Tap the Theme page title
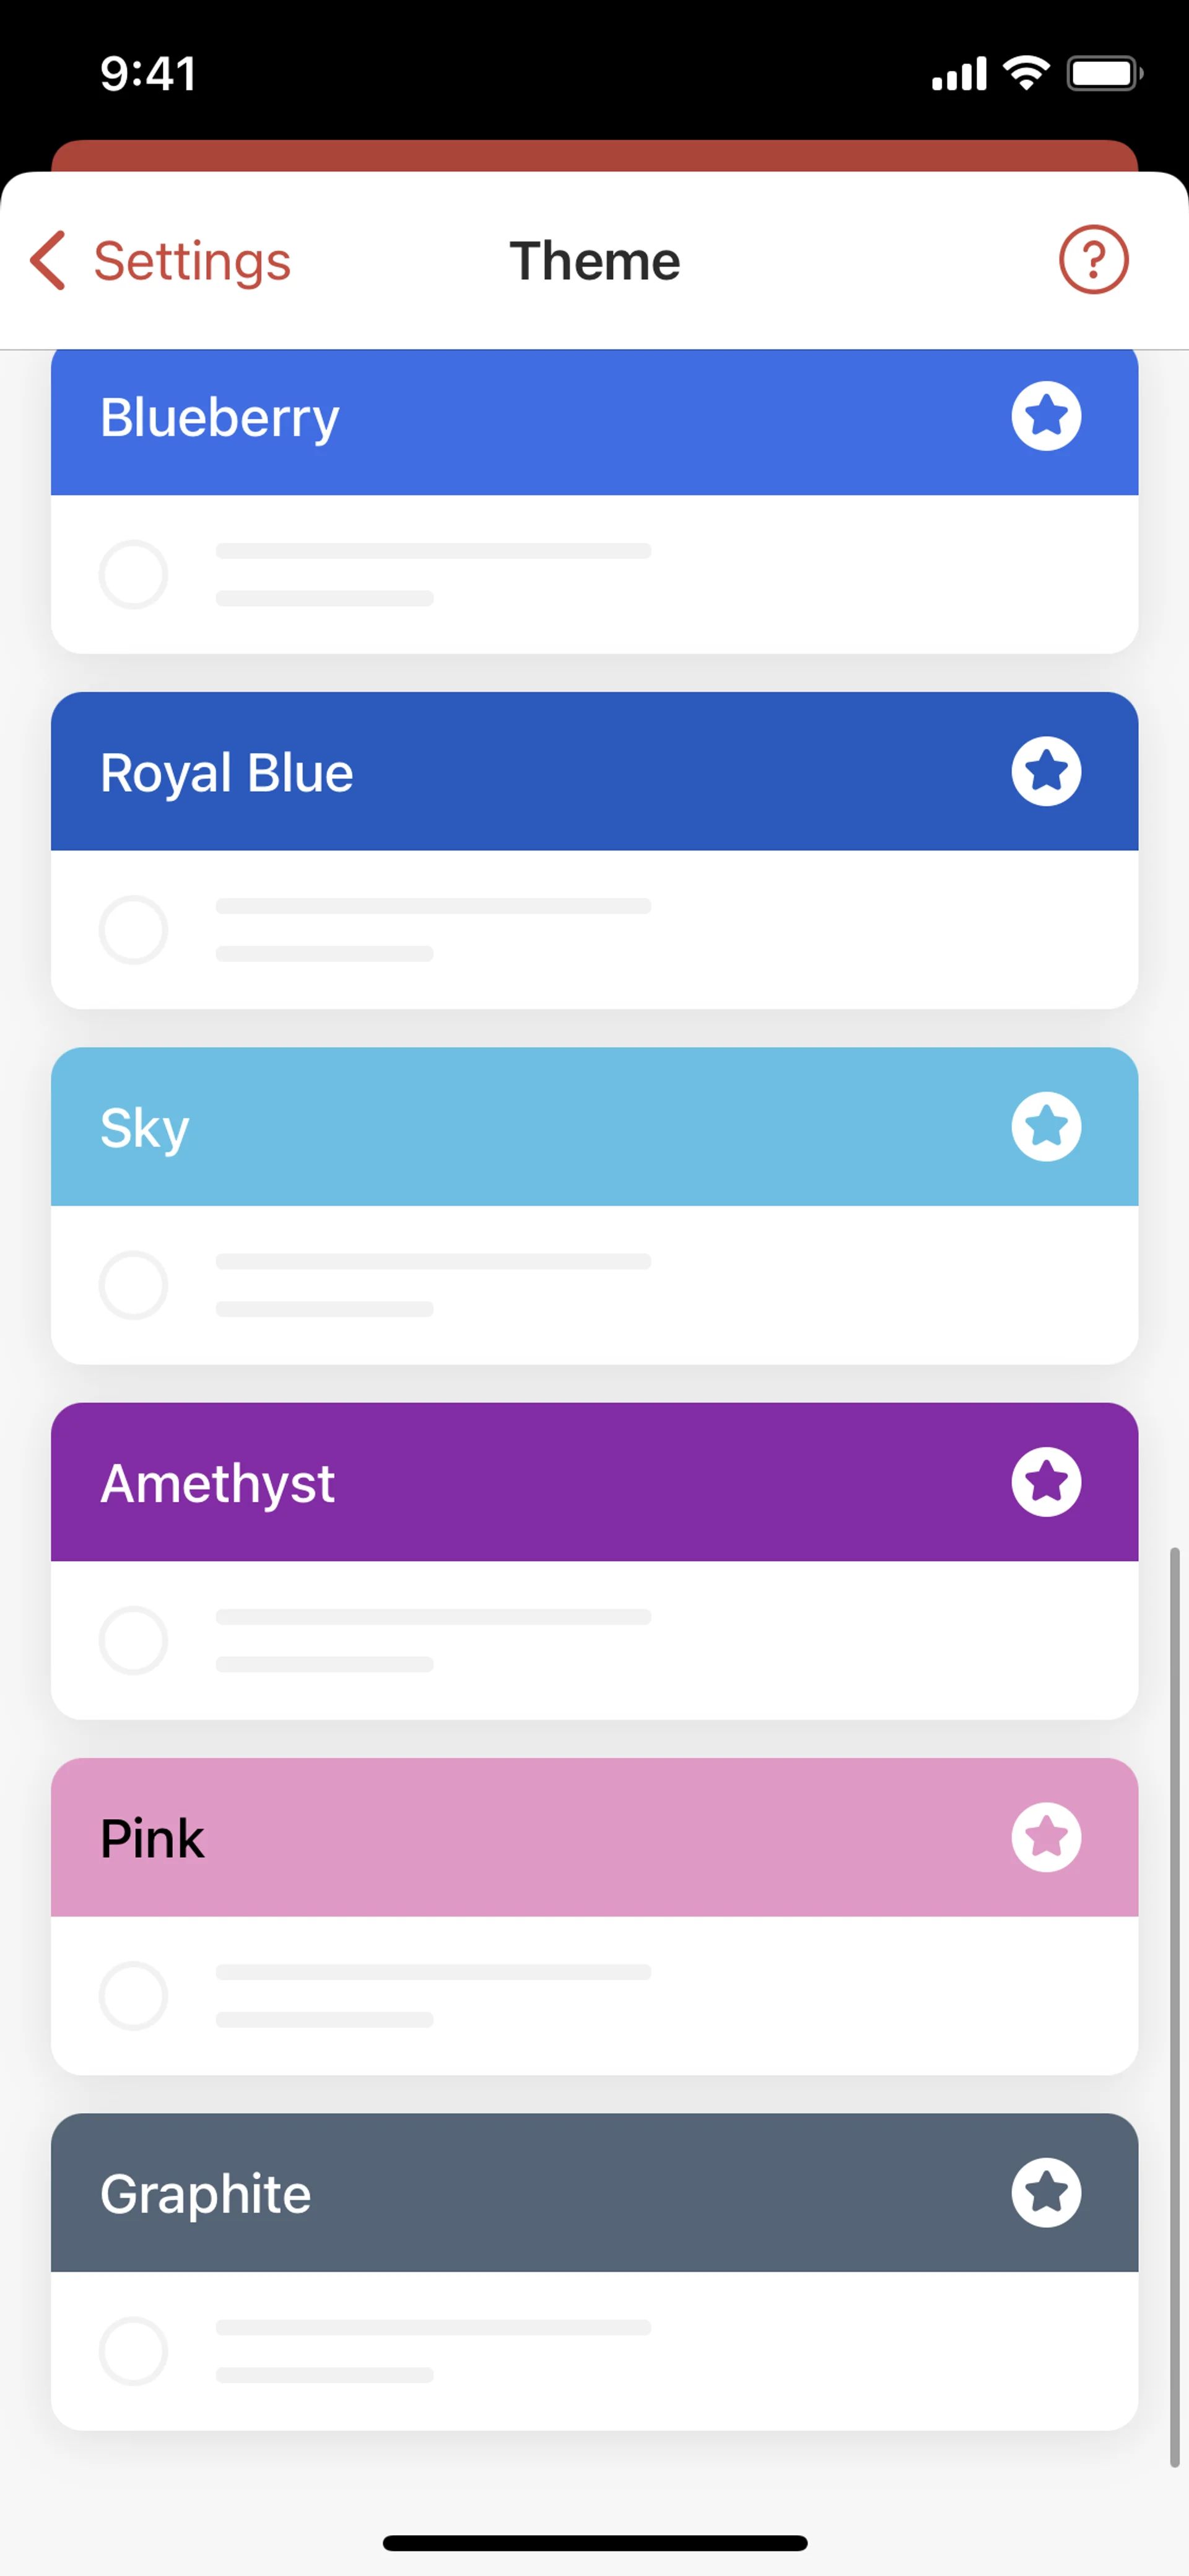The image size is (1189, 2576). [x=594, y=261]
